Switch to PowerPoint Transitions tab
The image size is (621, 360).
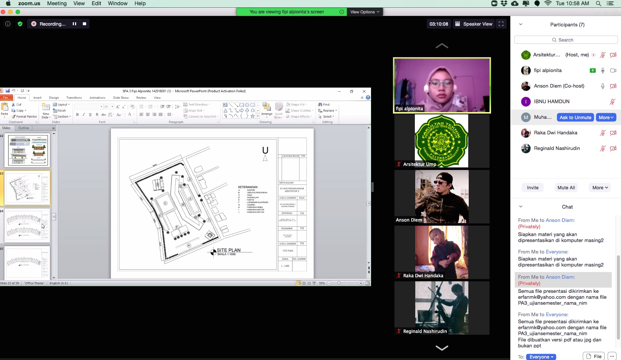tap(74, 98)
